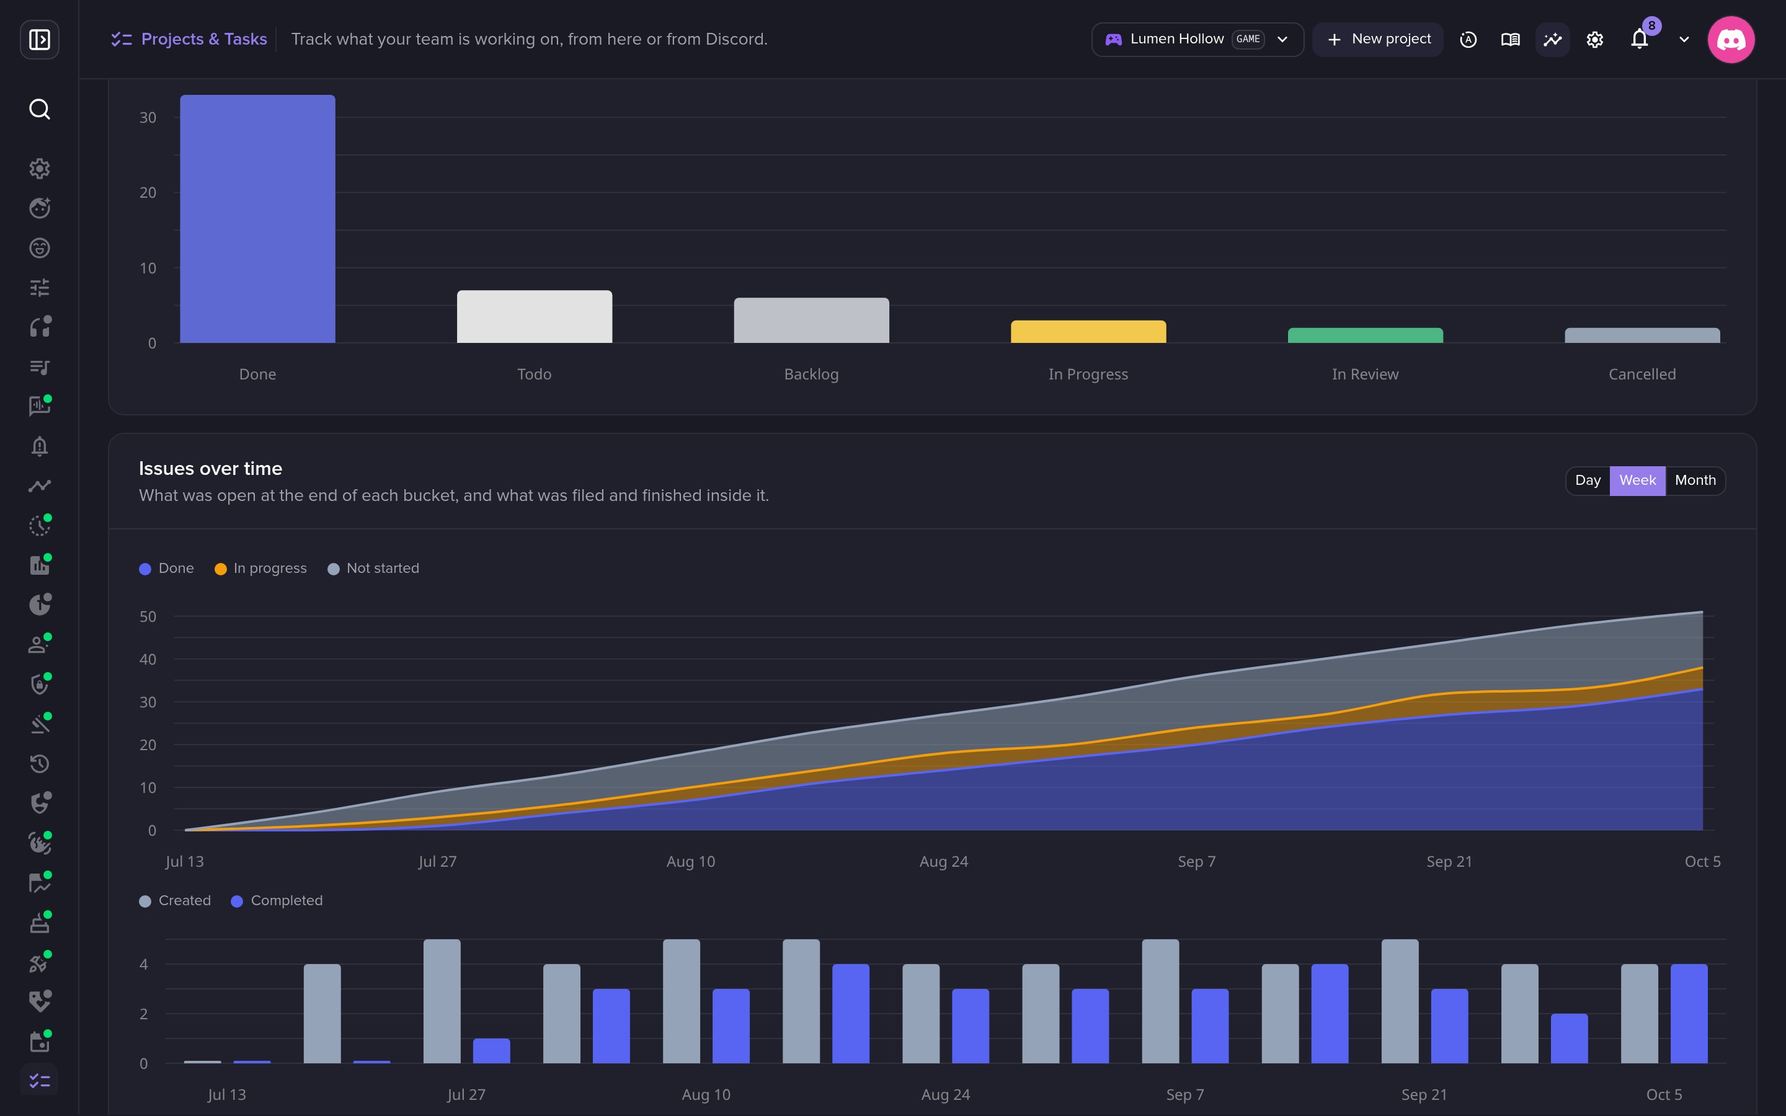The image size is (1786, 1116).
Task: Expand the chevron next to notifications bell
Action: (1684, 39)
